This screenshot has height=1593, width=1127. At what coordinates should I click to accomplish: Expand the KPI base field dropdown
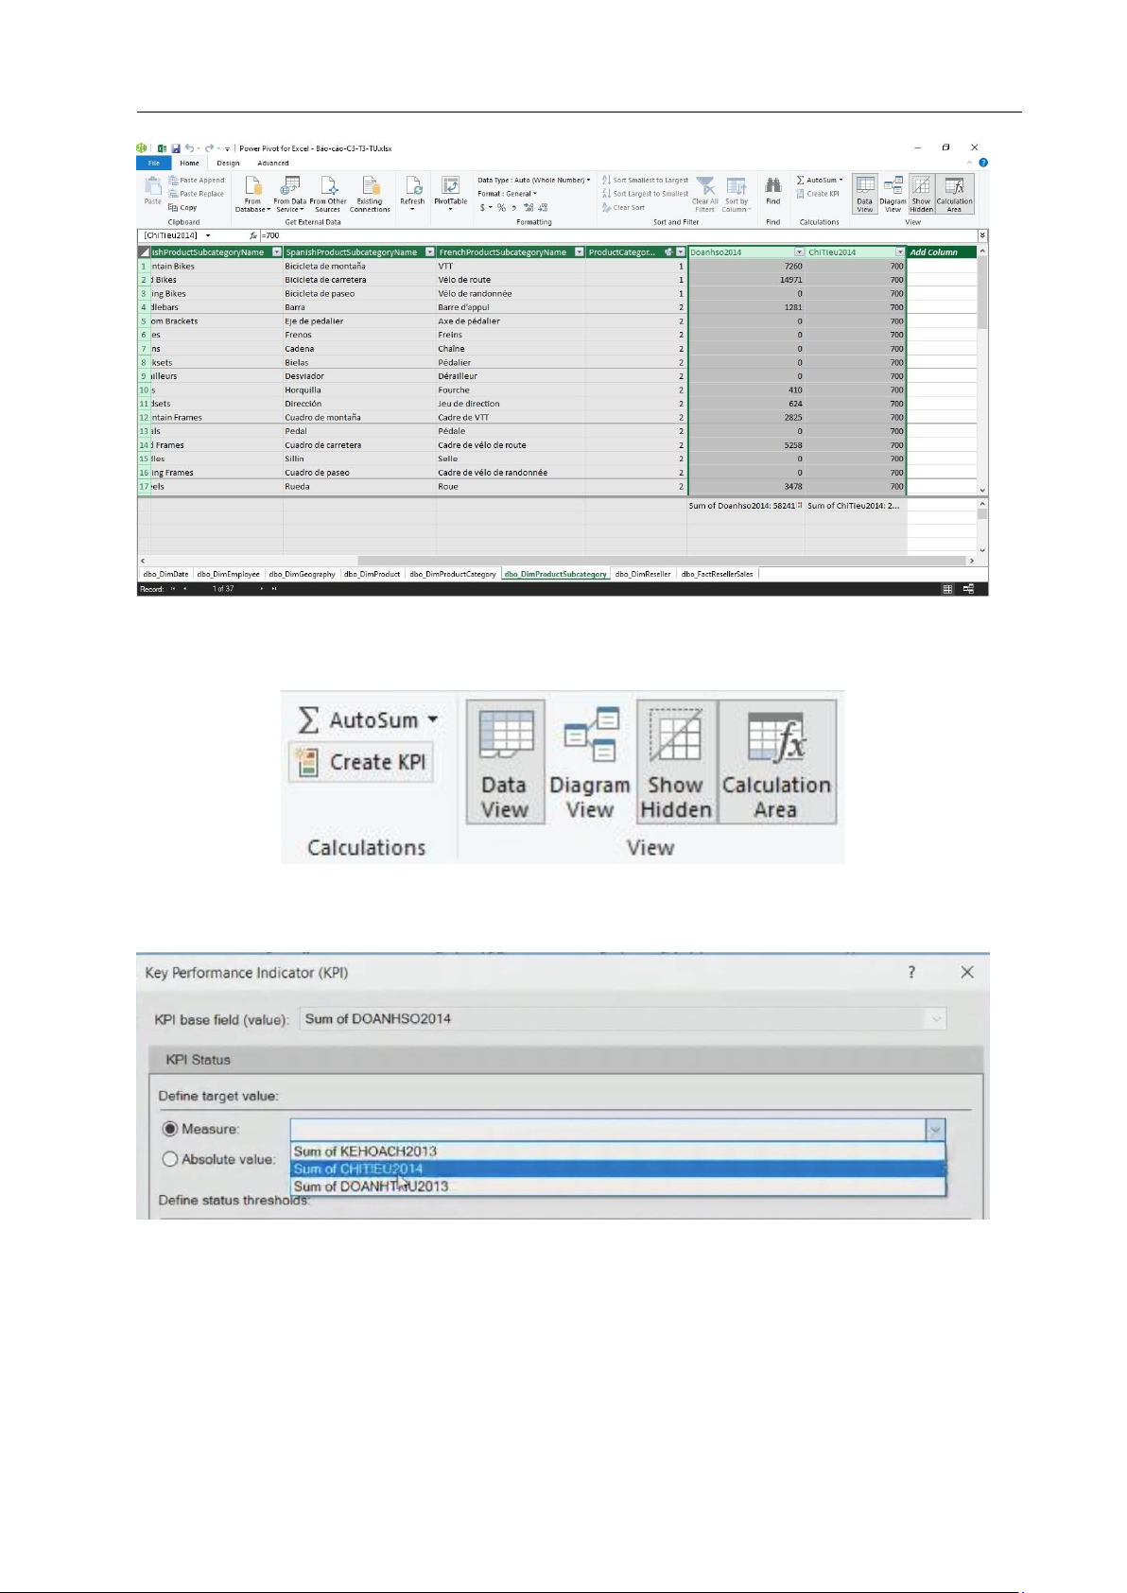click(x=936, y=1019)
